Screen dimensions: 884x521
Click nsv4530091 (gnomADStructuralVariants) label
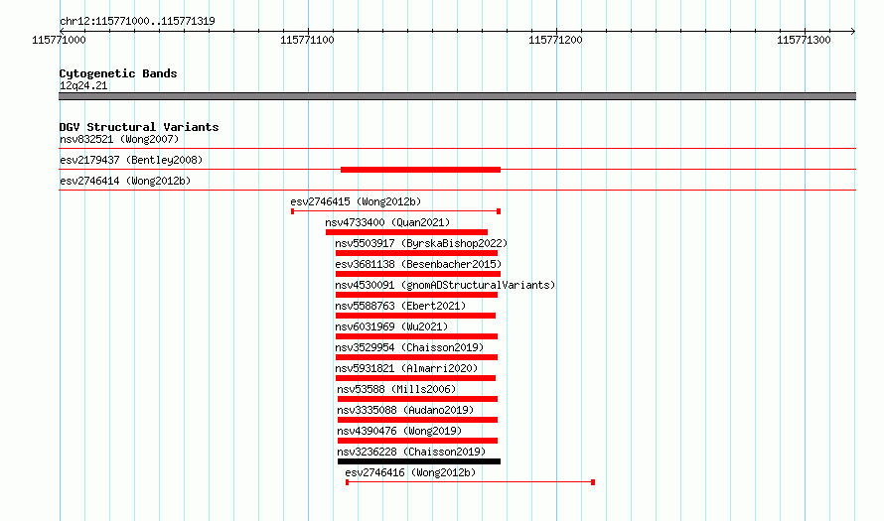[x=445, y=285]
